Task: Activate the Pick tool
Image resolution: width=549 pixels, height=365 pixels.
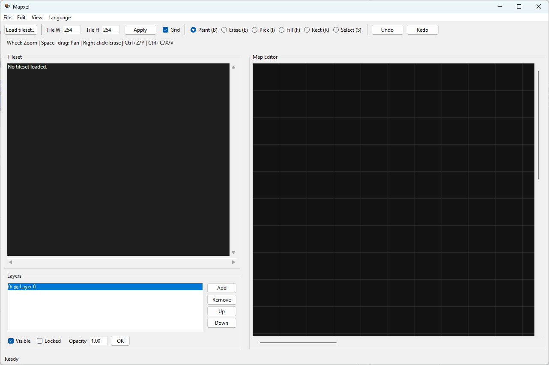Action: click(255, 30)
